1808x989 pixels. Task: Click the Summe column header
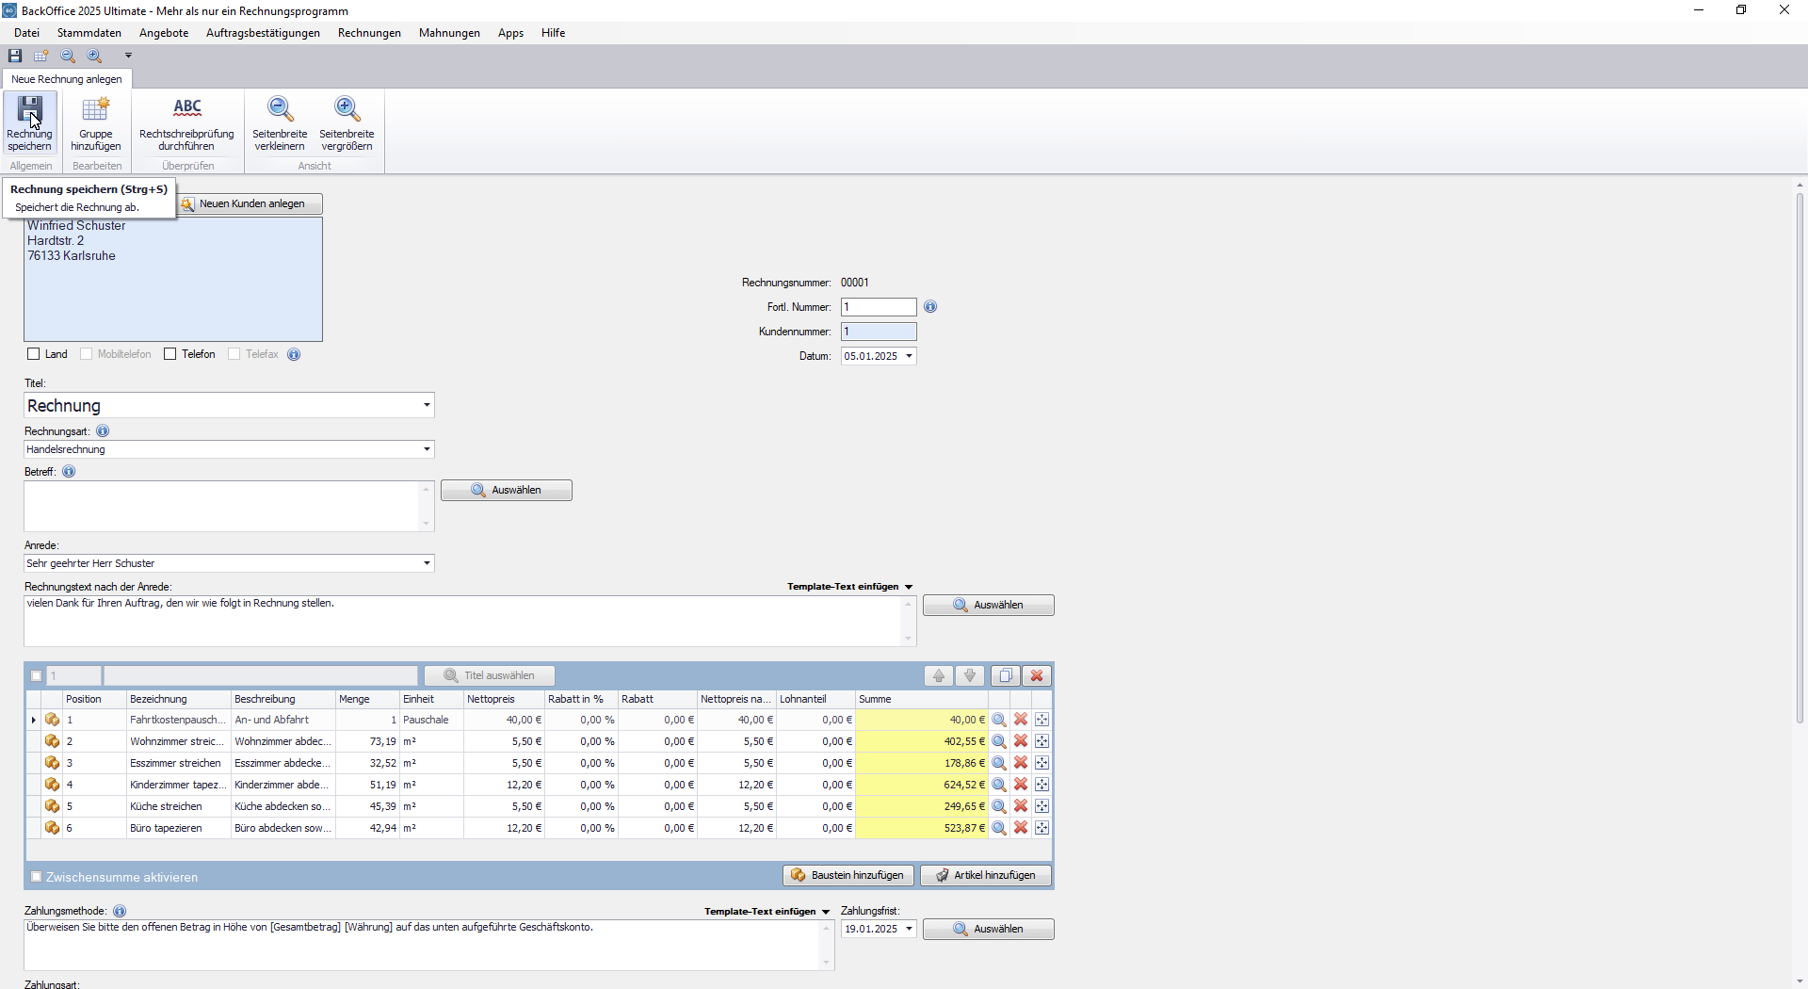[921, 699]
